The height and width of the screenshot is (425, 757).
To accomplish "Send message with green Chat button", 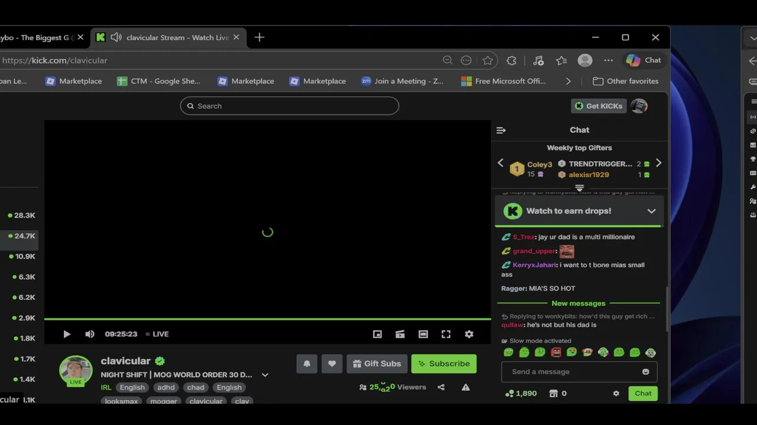I will coord(643,394).
